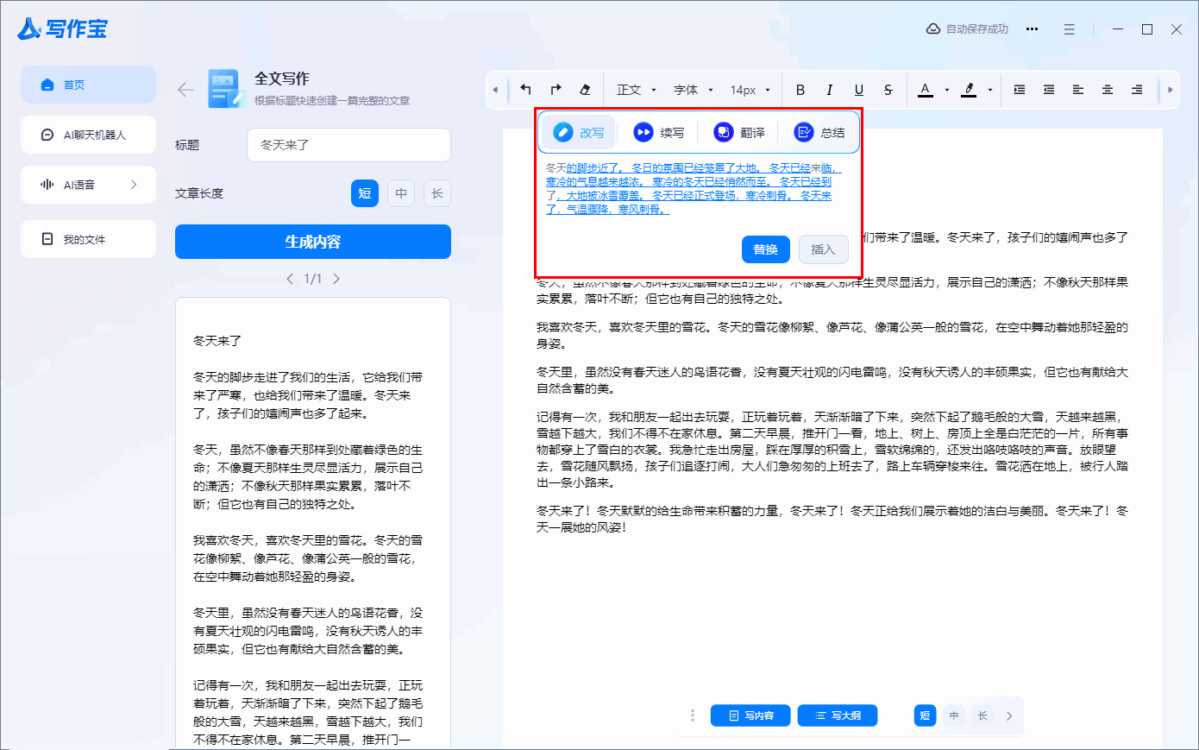The width and height of the screenshot is (1199, 750).
Task: Select the 续写 continue writing tab
Action: [658, 132]
